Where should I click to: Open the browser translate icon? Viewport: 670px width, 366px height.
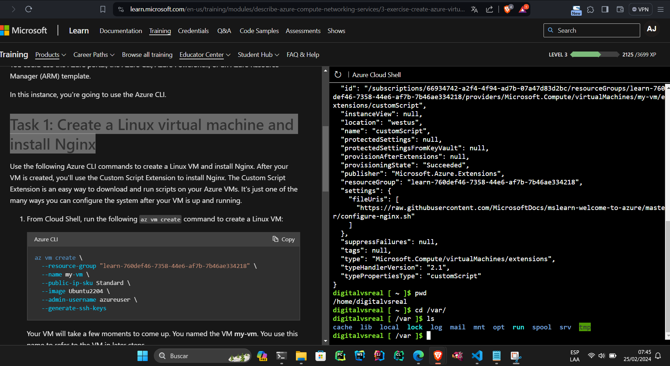[474, 9]
